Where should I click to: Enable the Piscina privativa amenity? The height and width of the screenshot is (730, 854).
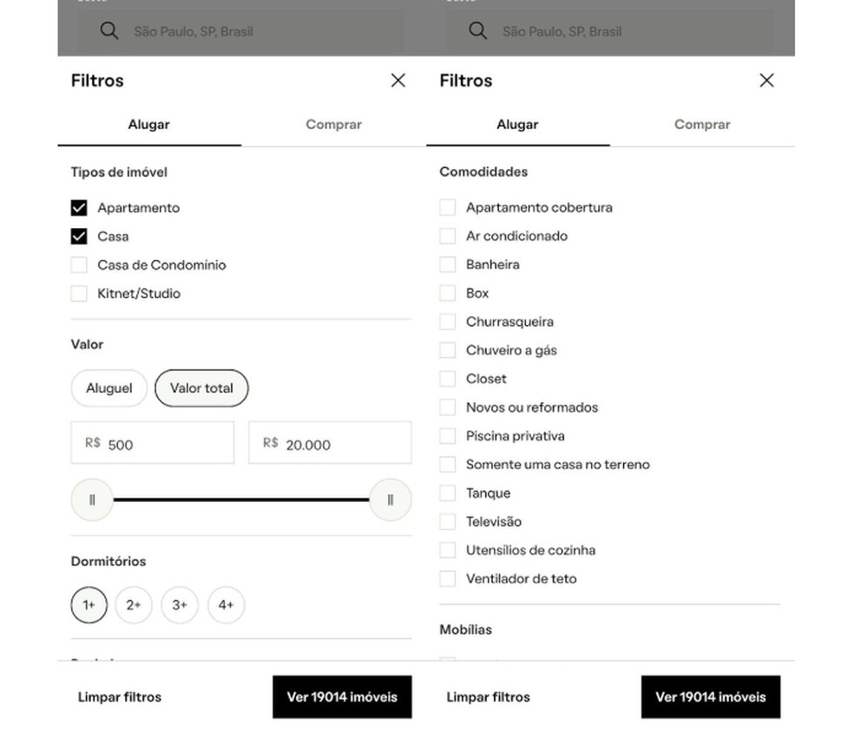coord(448,435)
